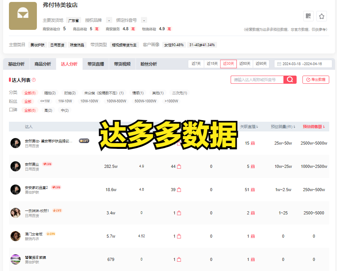Switch to the 商品分析 tab
The width and height of the screenshot is (337, 271).
[x=43, y=64]
